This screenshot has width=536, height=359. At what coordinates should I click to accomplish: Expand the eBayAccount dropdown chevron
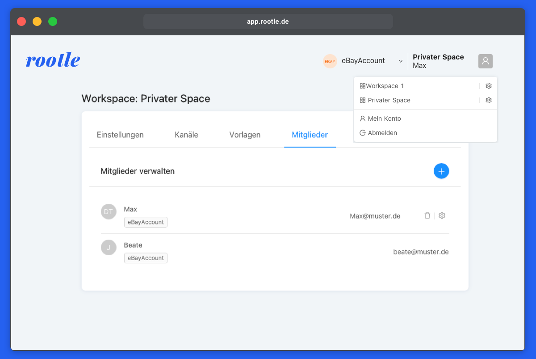click(400, 61)
